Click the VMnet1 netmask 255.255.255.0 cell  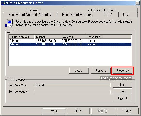coord(72,41)
